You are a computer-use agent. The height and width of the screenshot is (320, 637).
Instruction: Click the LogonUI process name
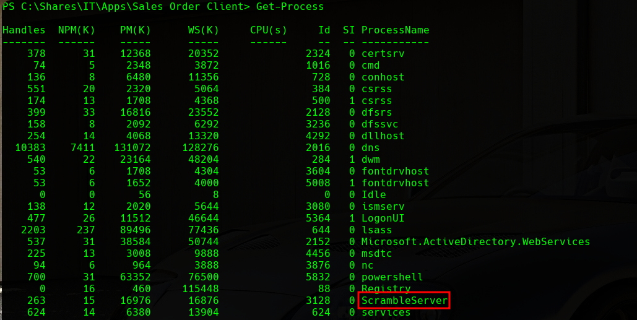pyautogui.click(x=383, y=218)
